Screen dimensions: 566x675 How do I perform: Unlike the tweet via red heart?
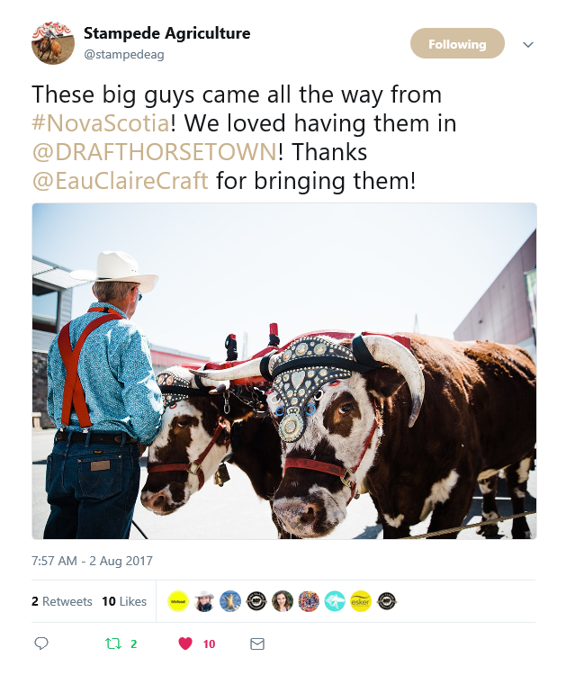(x=185, y=643)
